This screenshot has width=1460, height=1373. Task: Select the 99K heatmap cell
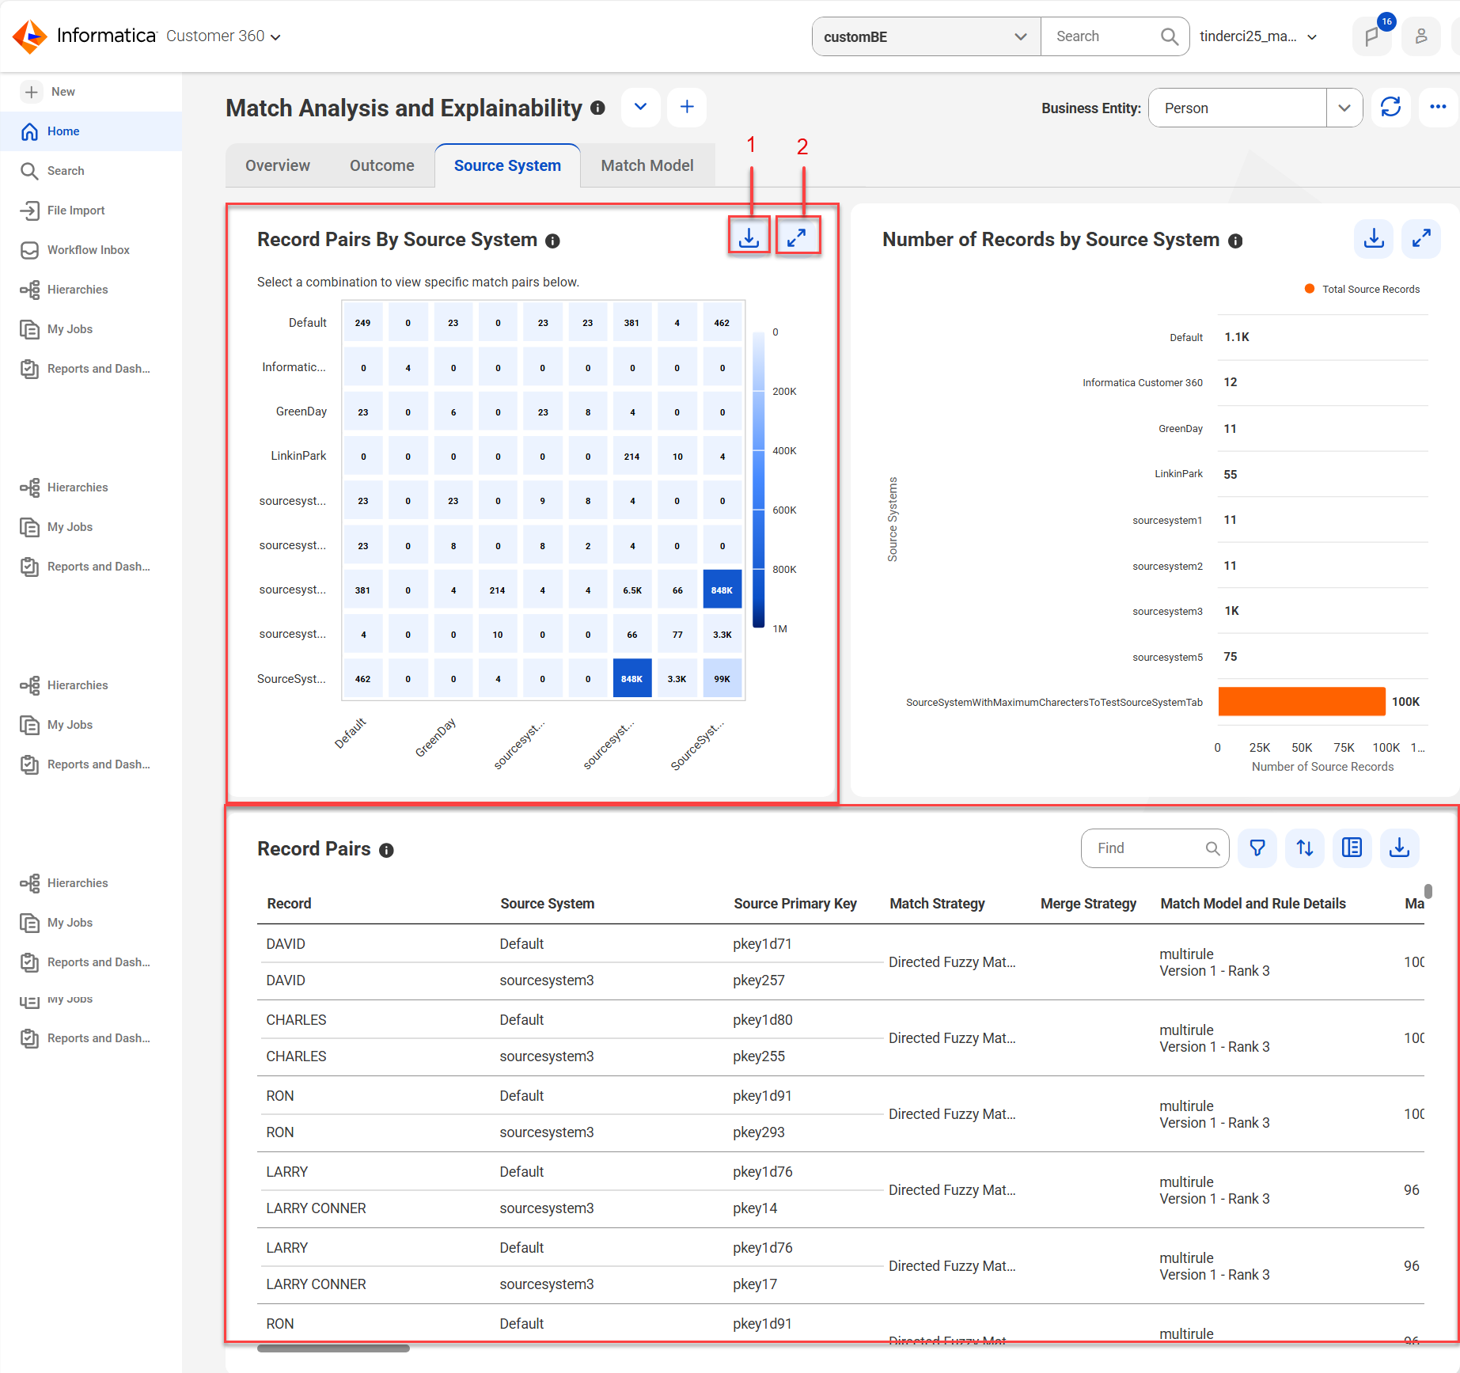[x=722, y=678]
